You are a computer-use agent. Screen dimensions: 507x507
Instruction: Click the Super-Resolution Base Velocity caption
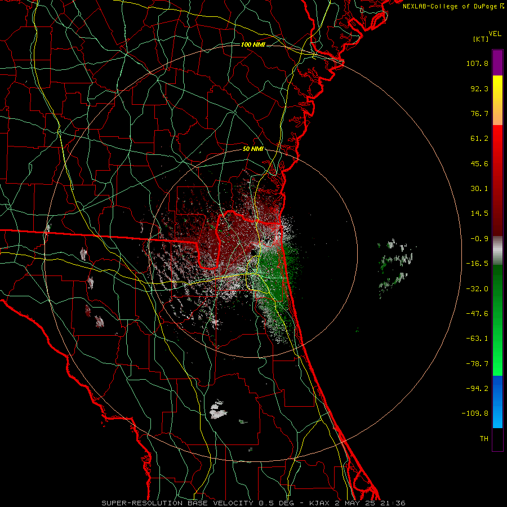click(x=253, y=503)
